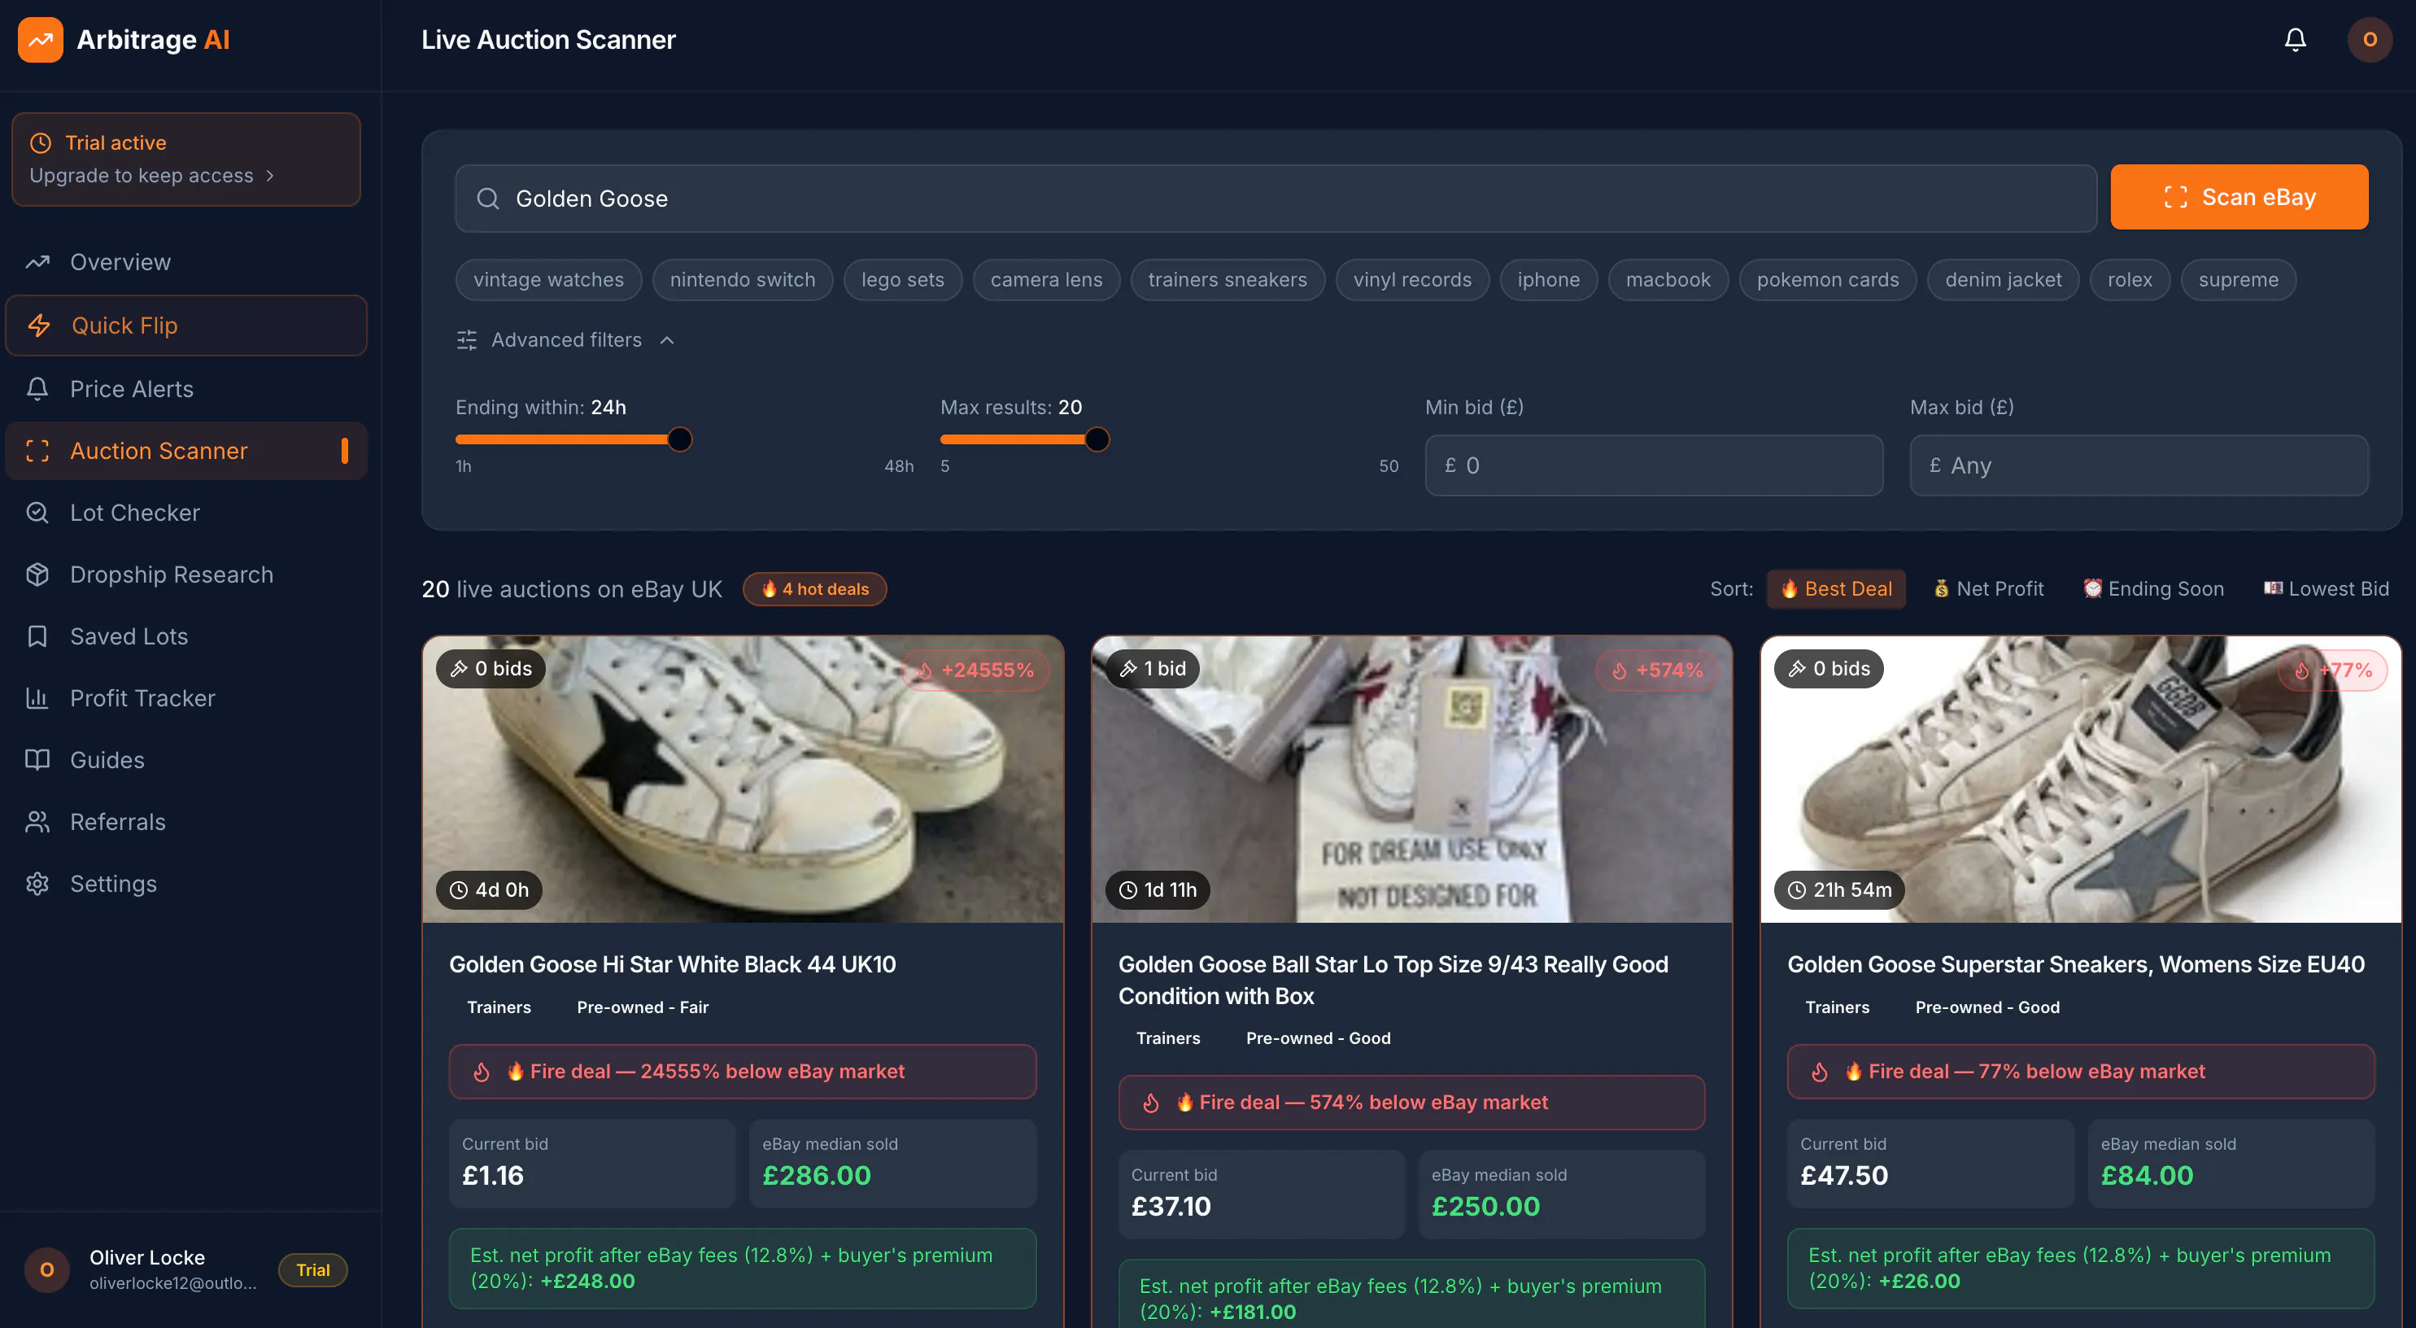The image size is (2416, 1328).
Task: Open Profit Tracker
Action: tap(185, 698)
